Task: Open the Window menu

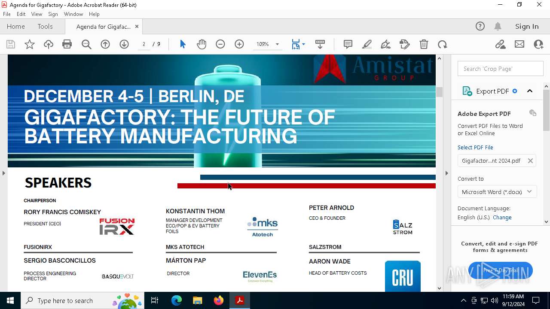Action: pos(73,14)
